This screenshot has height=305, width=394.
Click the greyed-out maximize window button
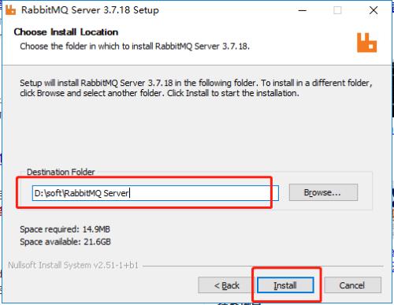pos(337,10)
